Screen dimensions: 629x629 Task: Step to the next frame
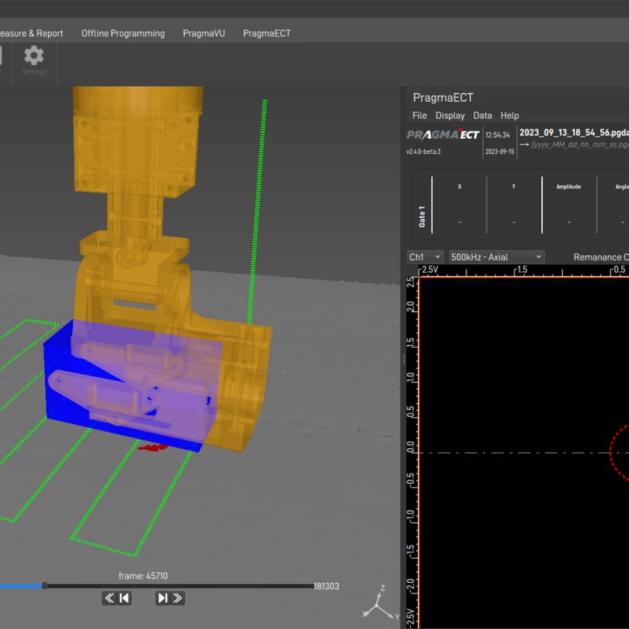163,598
